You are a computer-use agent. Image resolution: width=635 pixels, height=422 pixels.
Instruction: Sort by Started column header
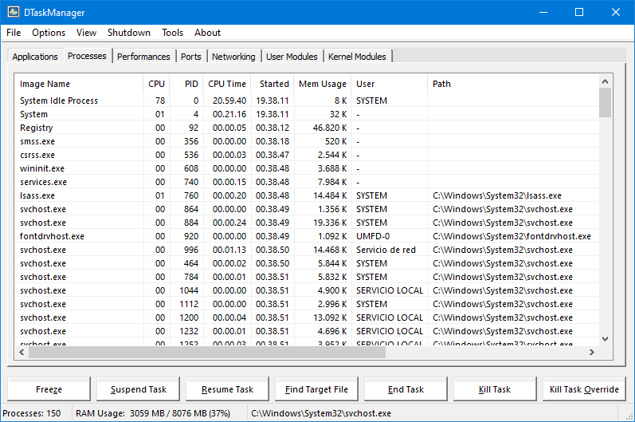(272, 84)
